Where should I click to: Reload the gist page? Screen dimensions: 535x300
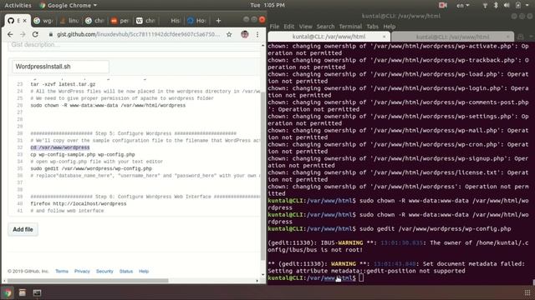(35, 34)
